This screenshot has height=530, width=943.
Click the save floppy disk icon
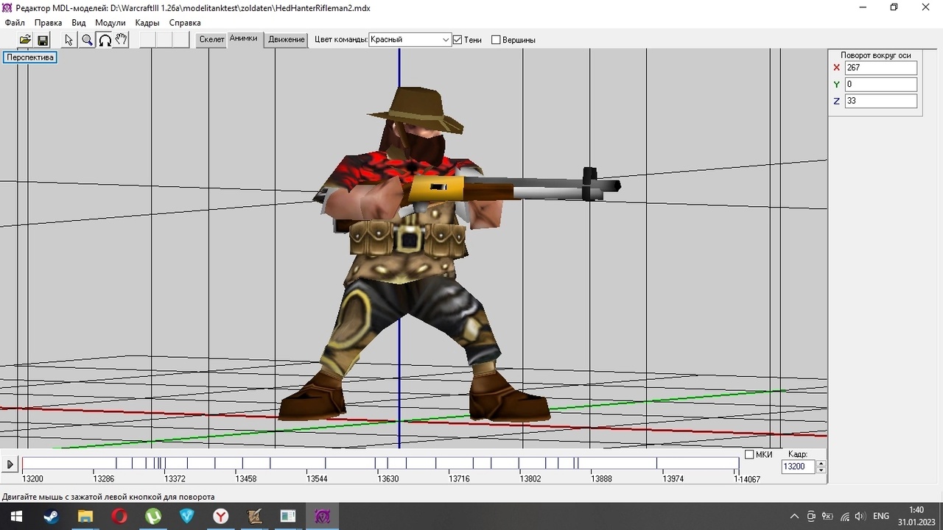(43, 40)
